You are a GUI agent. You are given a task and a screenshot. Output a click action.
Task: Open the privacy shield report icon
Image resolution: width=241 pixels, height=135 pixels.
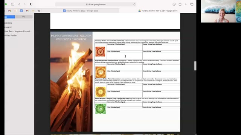click(31, 4)
